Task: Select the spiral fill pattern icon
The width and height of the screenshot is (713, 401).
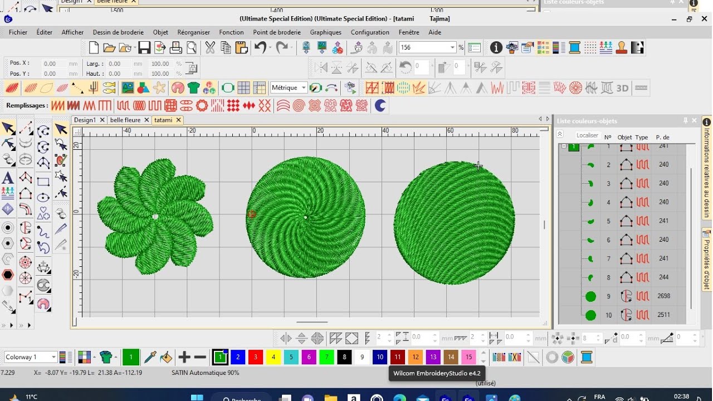Action: [299, 105]
